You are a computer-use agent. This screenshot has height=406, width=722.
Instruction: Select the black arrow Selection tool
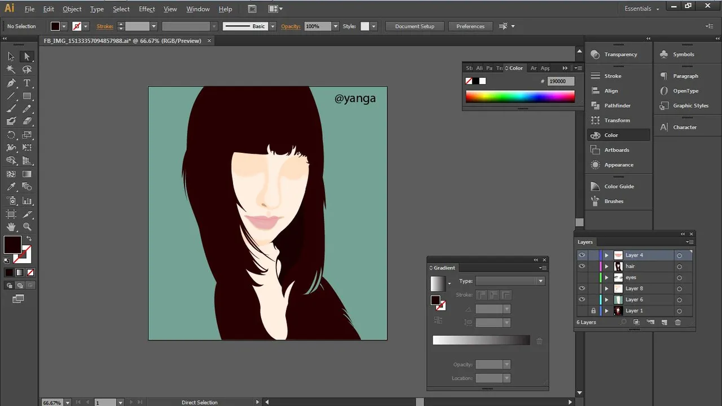11,56
